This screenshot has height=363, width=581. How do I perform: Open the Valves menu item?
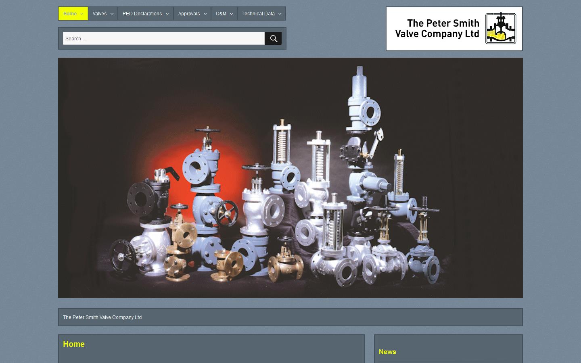click(x=100, y=13)
